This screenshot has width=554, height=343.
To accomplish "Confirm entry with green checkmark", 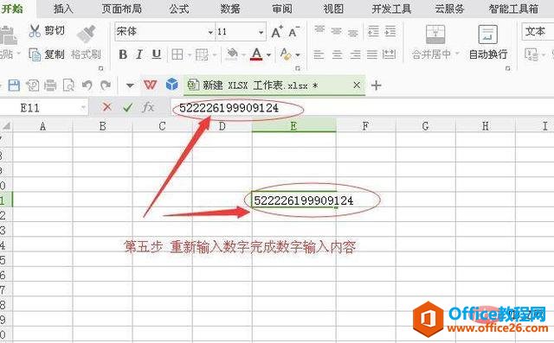I will (127, 107).
